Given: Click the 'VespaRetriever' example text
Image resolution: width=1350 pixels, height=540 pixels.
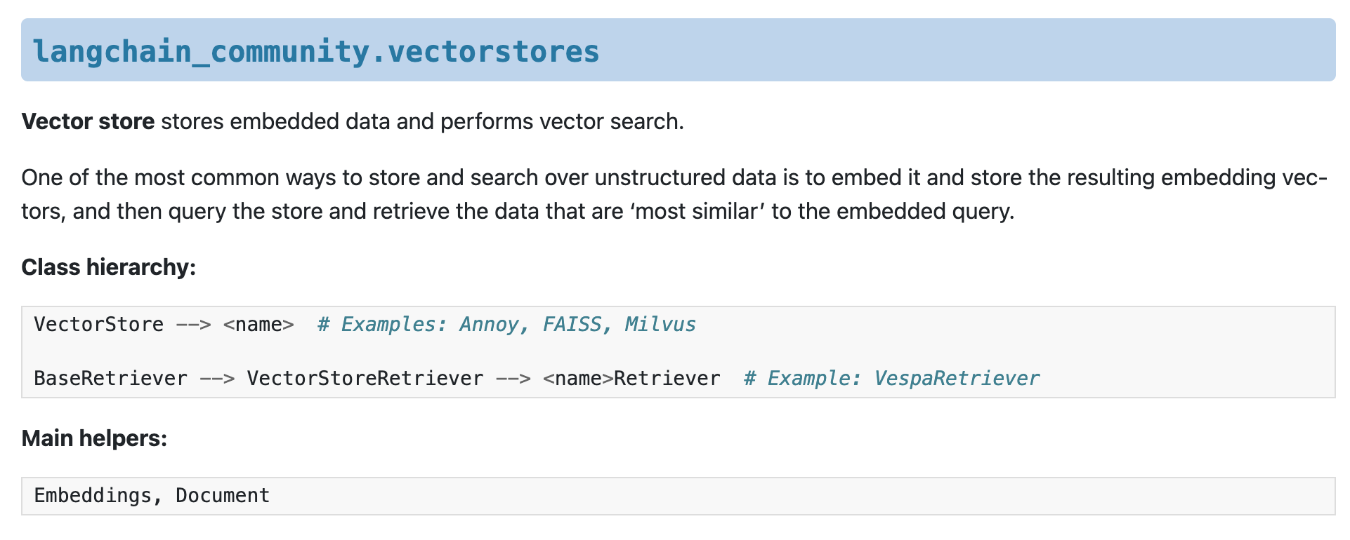Looking at the screenshot, I should coord(956,379).
